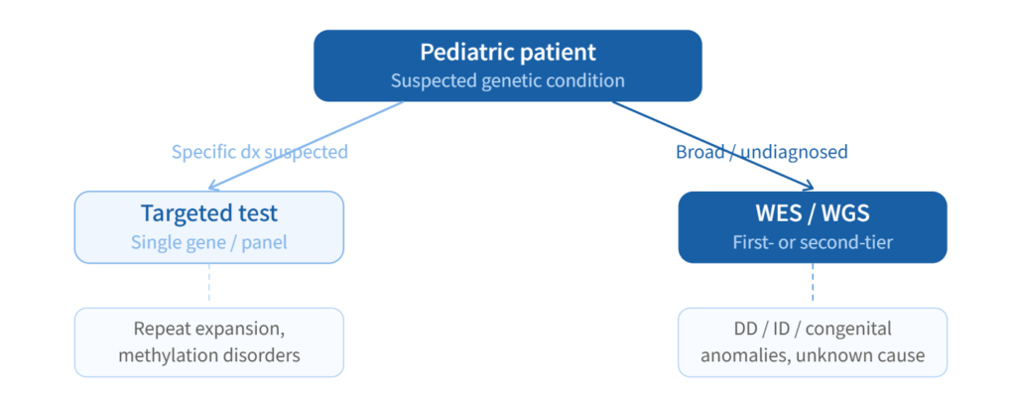Select the "First- or second-tier" subtitle
Viewport: 1016px width, 404px height.
(813, 241)
